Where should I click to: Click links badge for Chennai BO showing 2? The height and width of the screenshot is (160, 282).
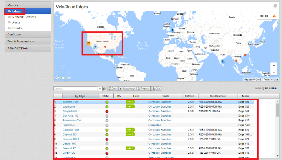coord(130,134)
